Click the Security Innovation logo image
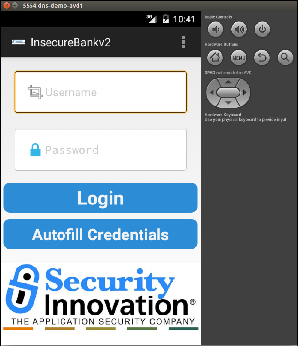 coord(101,297)
